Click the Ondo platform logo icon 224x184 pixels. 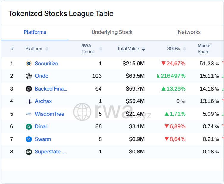29,76
